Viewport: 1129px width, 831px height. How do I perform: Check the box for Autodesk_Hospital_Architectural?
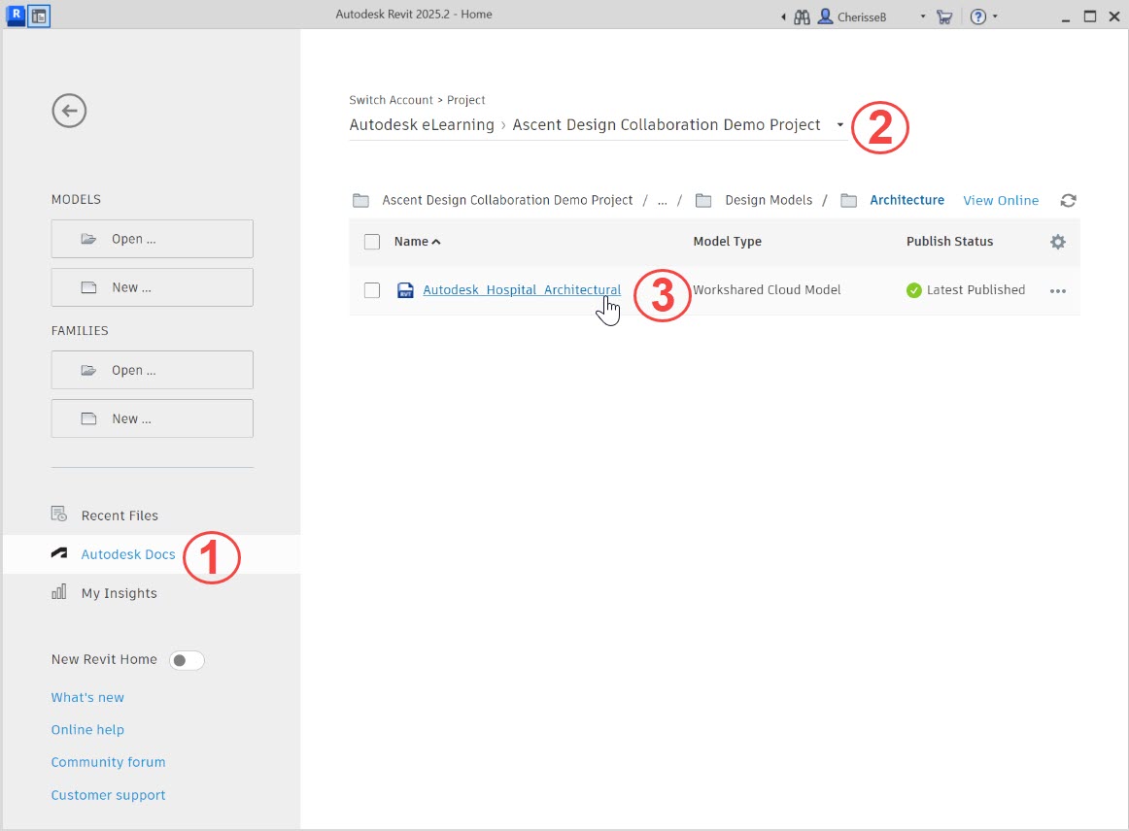371,290
